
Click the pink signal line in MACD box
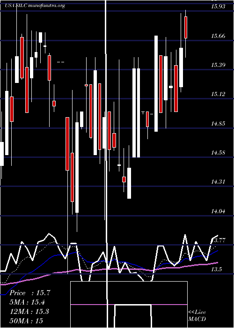(x=129, y=305)
